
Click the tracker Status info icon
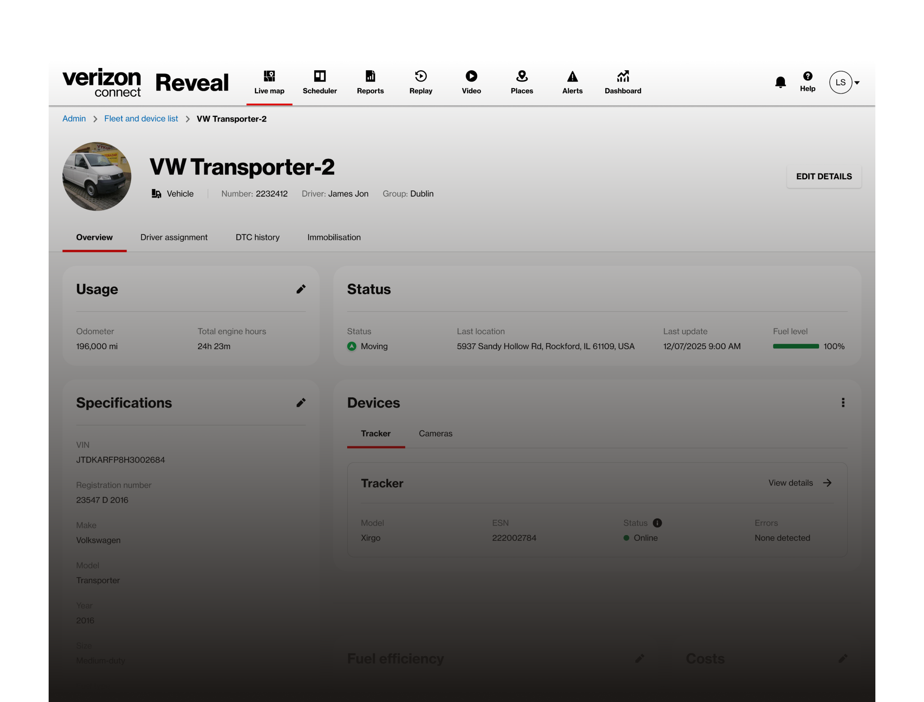(x=657, y=523)
